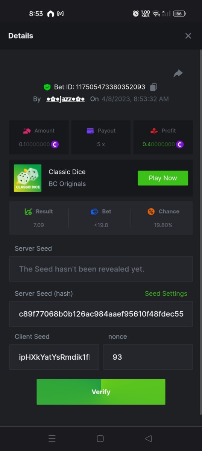
Task: Copy the Bet ID with copy icon
Action: pos(153,87)
